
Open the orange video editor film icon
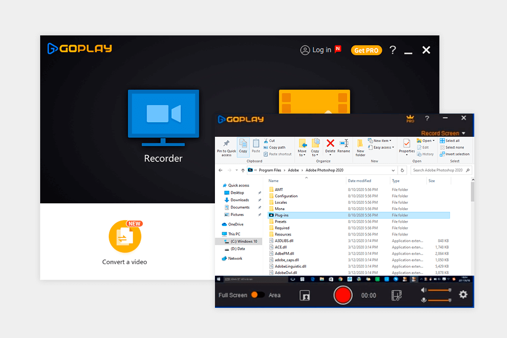tap(314, 101)
